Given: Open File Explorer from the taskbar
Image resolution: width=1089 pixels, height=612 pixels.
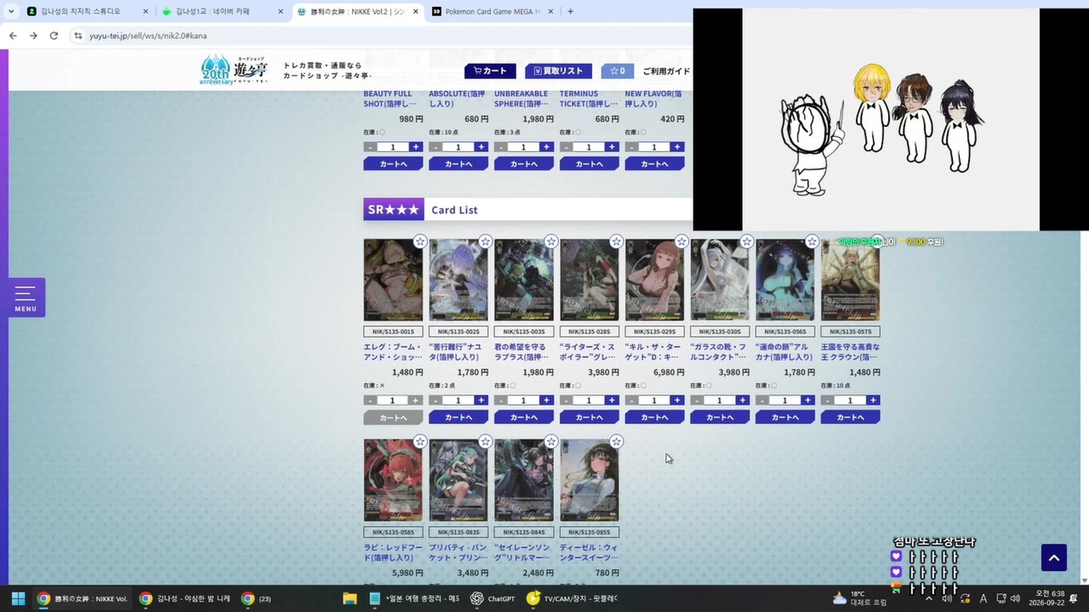Looking at the screenshot, I should tap(350, 599).
